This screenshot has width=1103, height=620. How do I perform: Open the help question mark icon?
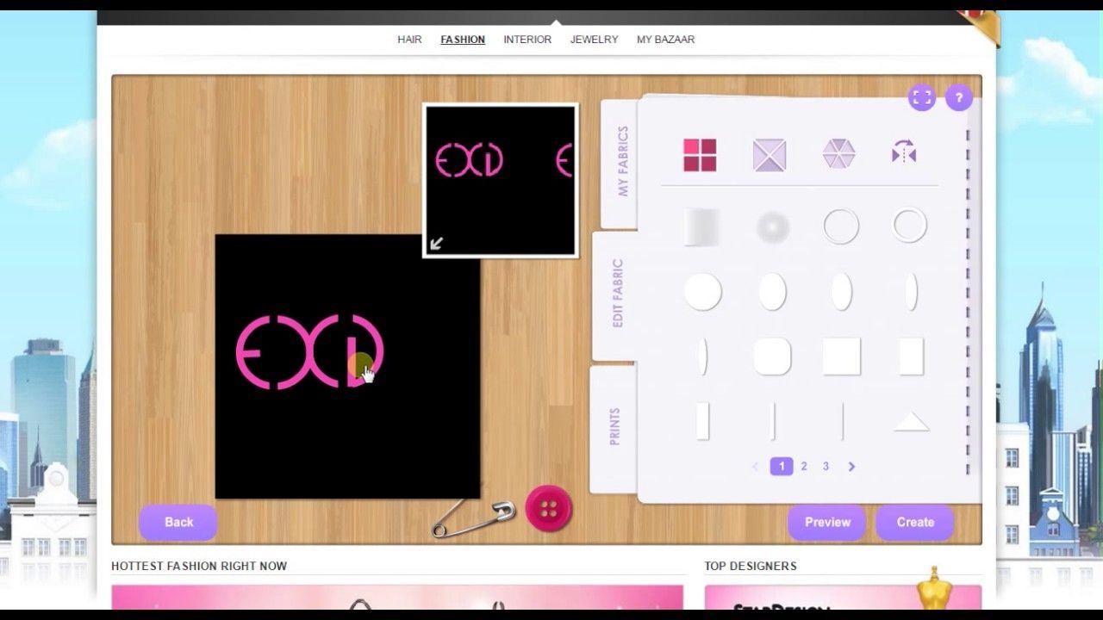coord(959,97)
